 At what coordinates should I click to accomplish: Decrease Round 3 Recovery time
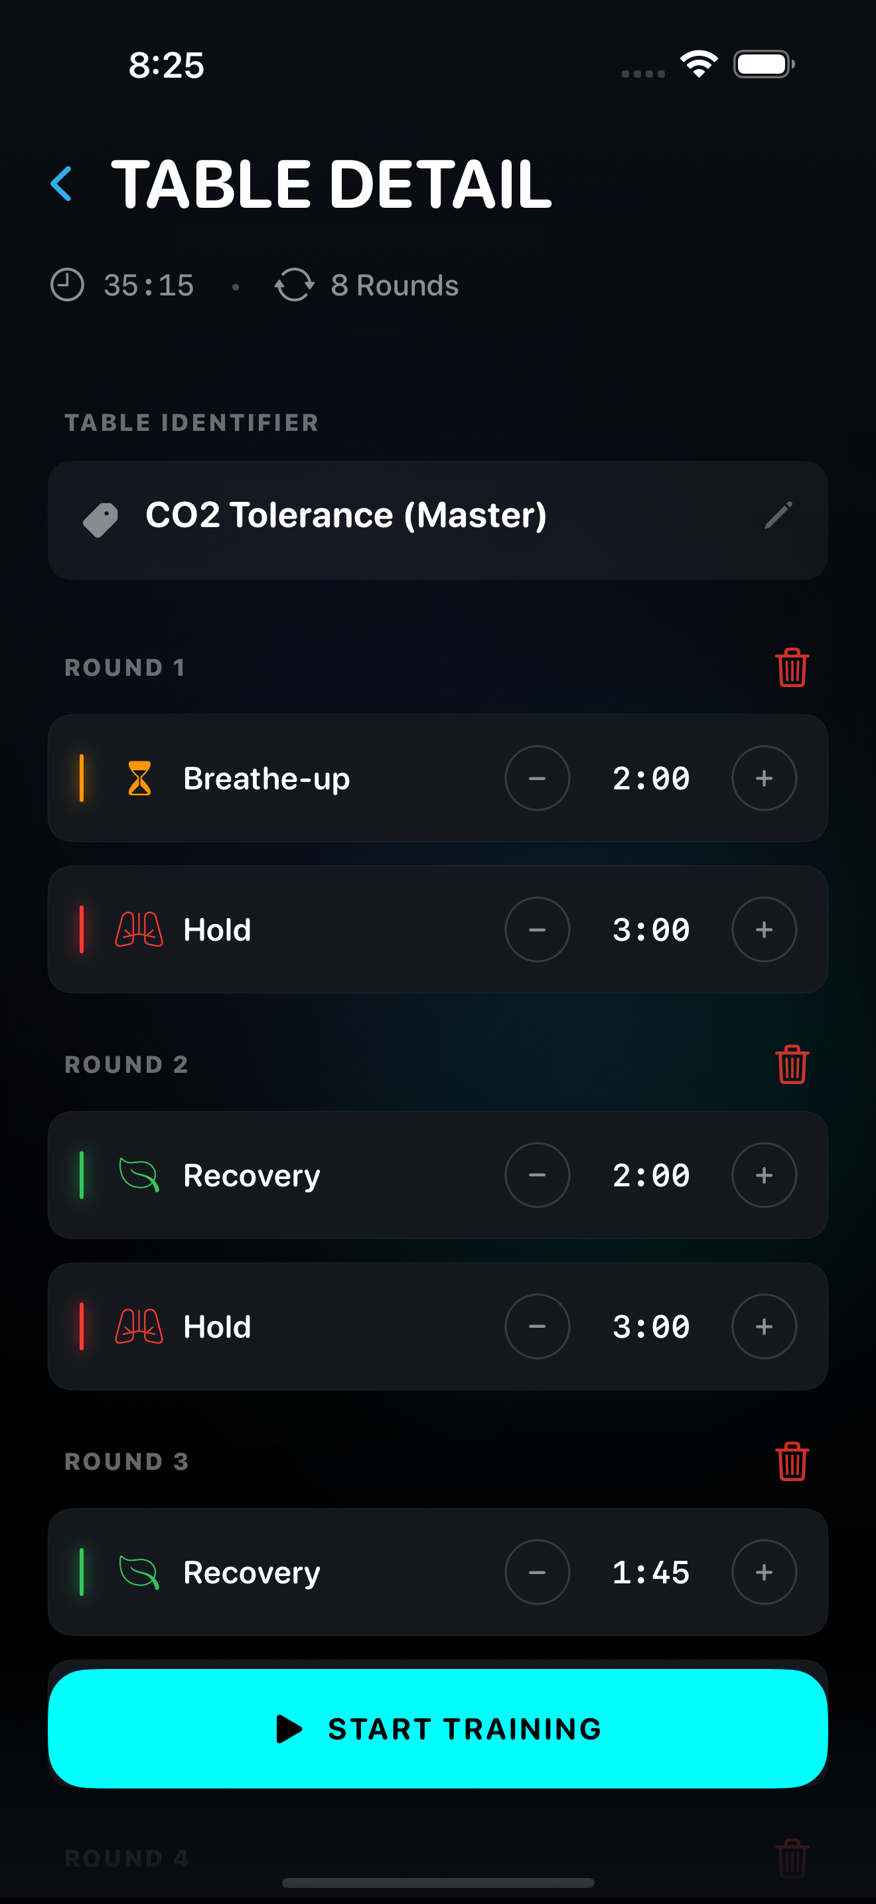point(537,1572)
